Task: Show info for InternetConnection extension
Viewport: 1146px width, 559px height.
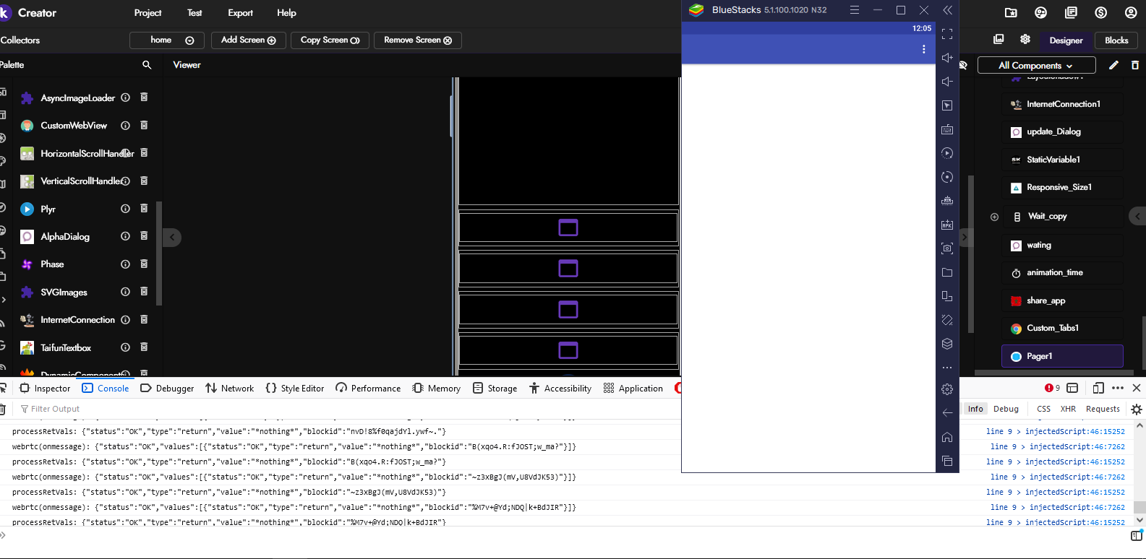Action: pyautogui.click(x=125, y=319)
